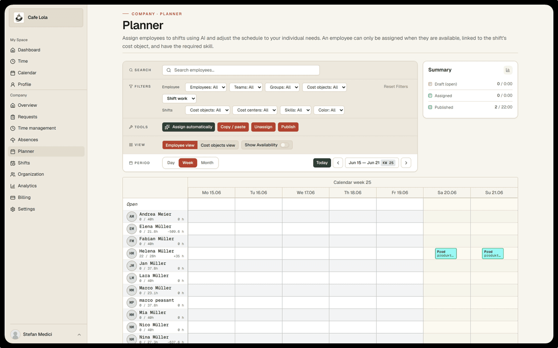
Task: Click Assign automatically button
Action: pyautogui.click(x=189, y=127)
